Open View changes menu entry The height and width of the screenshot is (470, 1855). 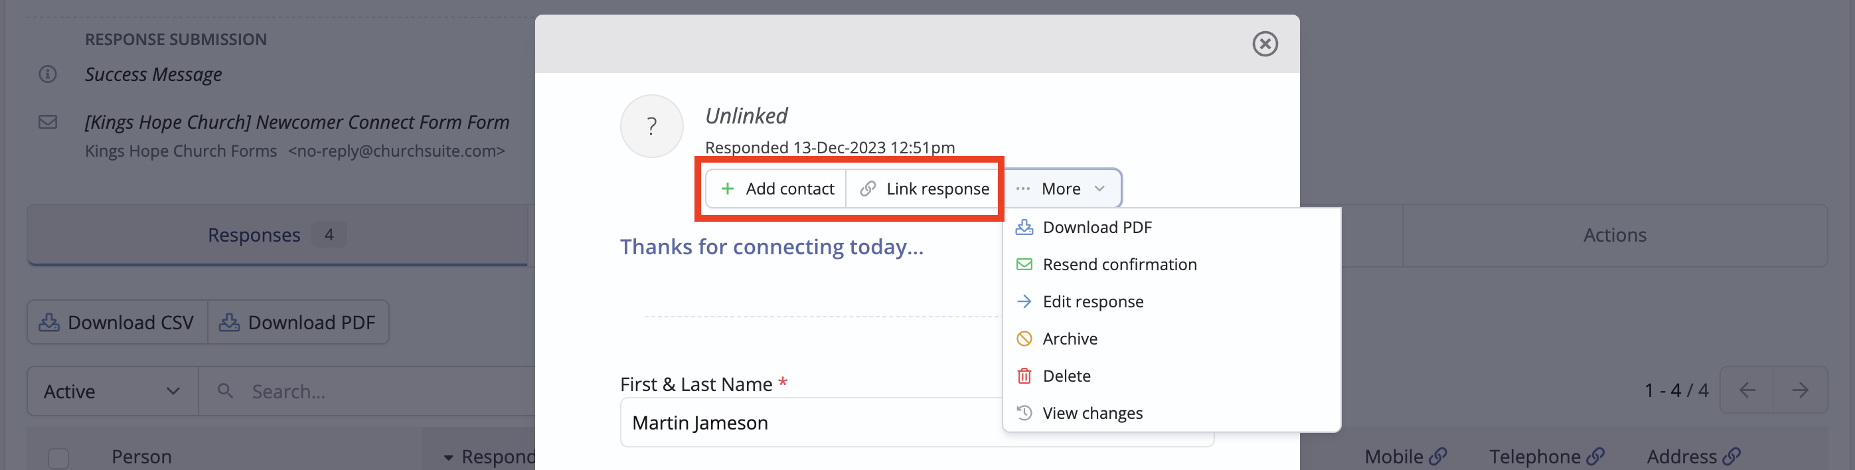pyautogui.click(x=1171, y=413)
